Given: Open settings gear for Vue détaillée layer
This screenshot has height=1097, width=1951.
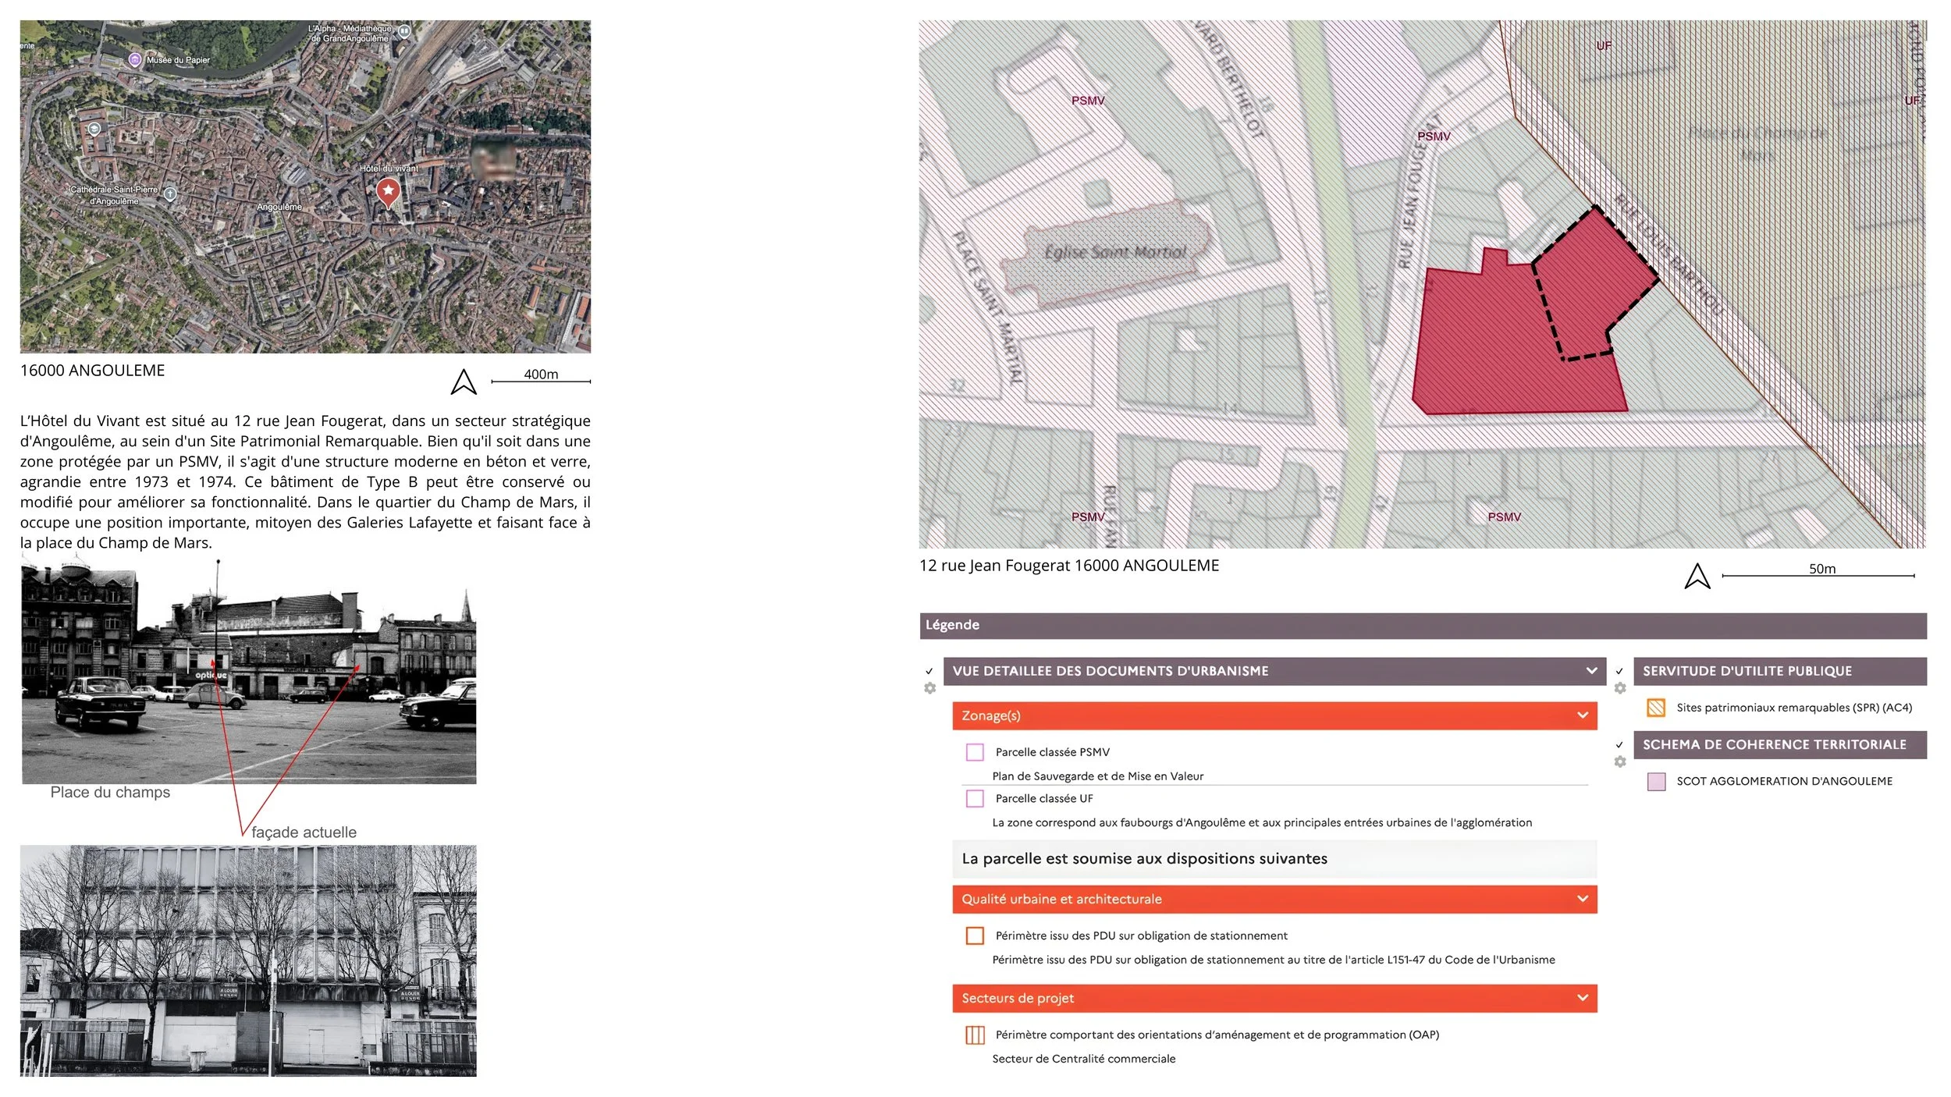Looking at the screenshot, I should (x=929, y=688).
